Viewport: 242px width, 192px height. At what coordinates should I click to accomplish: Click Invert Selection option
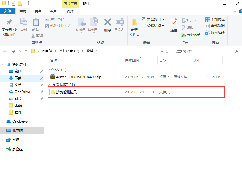tap(215, 32)
